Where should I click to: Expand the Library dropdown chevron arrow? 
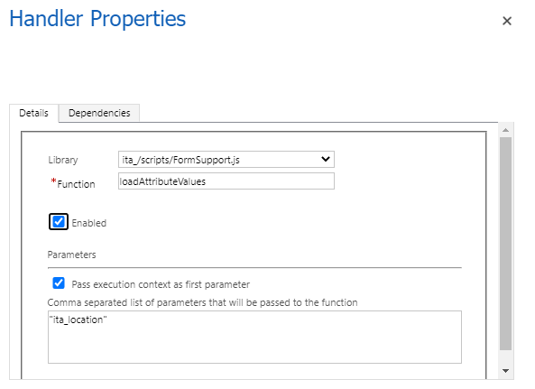[326, 159]
